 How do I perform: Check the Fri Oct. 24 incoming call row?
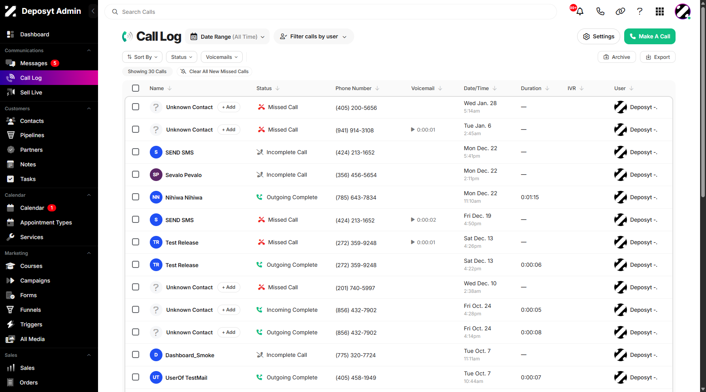click(136, 309)
